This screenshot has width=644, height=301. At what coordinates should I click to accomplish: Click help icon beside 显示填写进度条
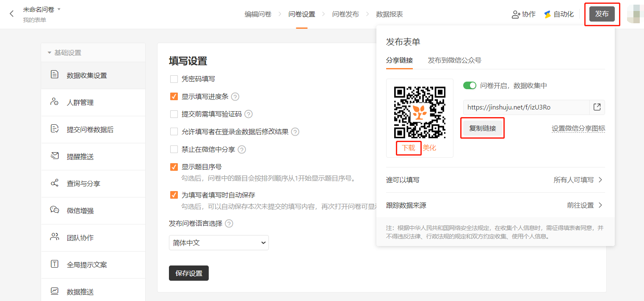(235, 96)
